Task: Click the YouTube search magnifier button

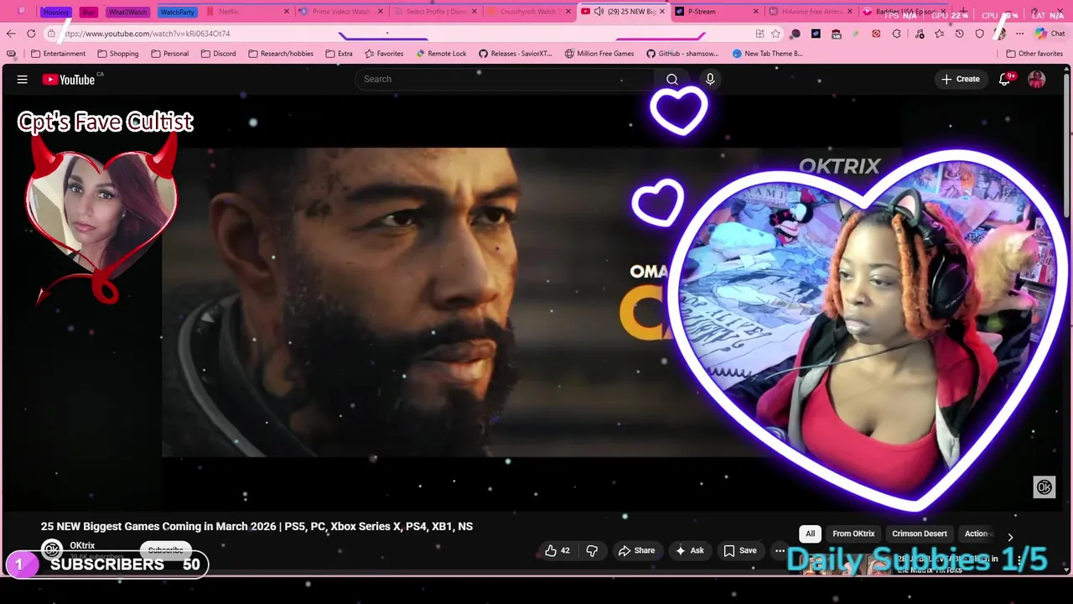Action: point(672,79)
